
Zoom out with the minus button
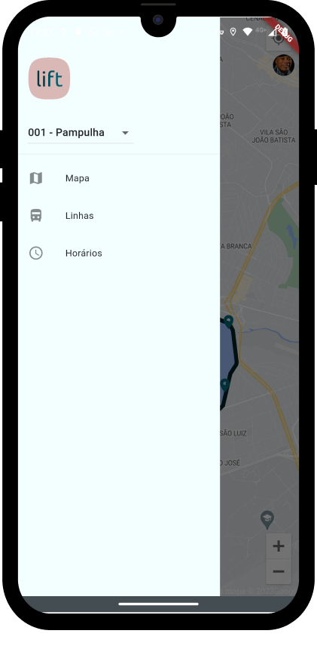(x=279, y=571)
